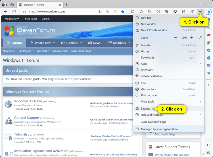213x157 pixels.
Task: Open History from the menu
Action: (x=168, y=51)
